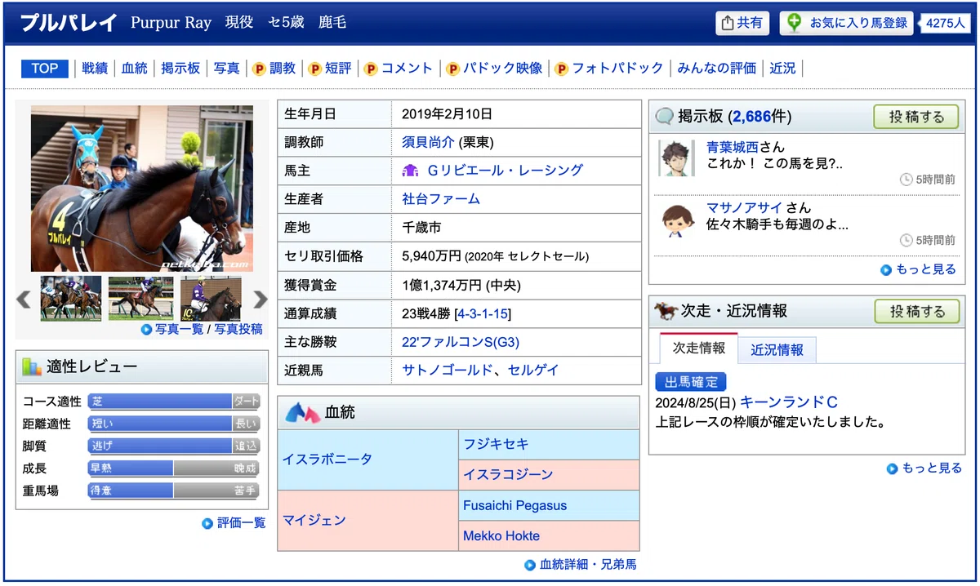The width and height of the screenshot is (980, 586).
Task: Click the 脚質 rating bar
Action: [x=174, y=446]
